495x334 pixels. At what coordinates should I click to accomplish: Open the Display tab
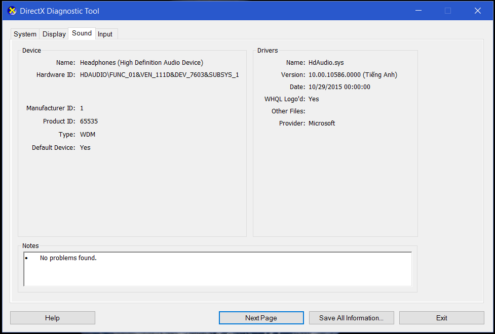pos(54,34)
